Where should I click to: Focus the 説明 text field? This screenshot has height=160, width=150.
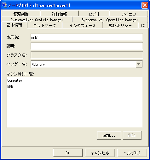87,46
